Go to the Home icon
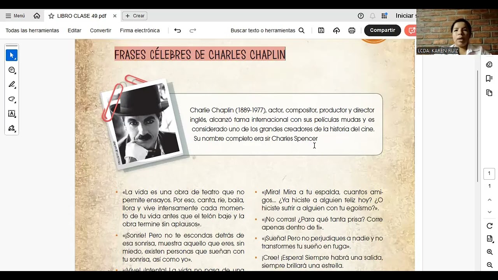This screenshot has height=280, width=498. 37,16
